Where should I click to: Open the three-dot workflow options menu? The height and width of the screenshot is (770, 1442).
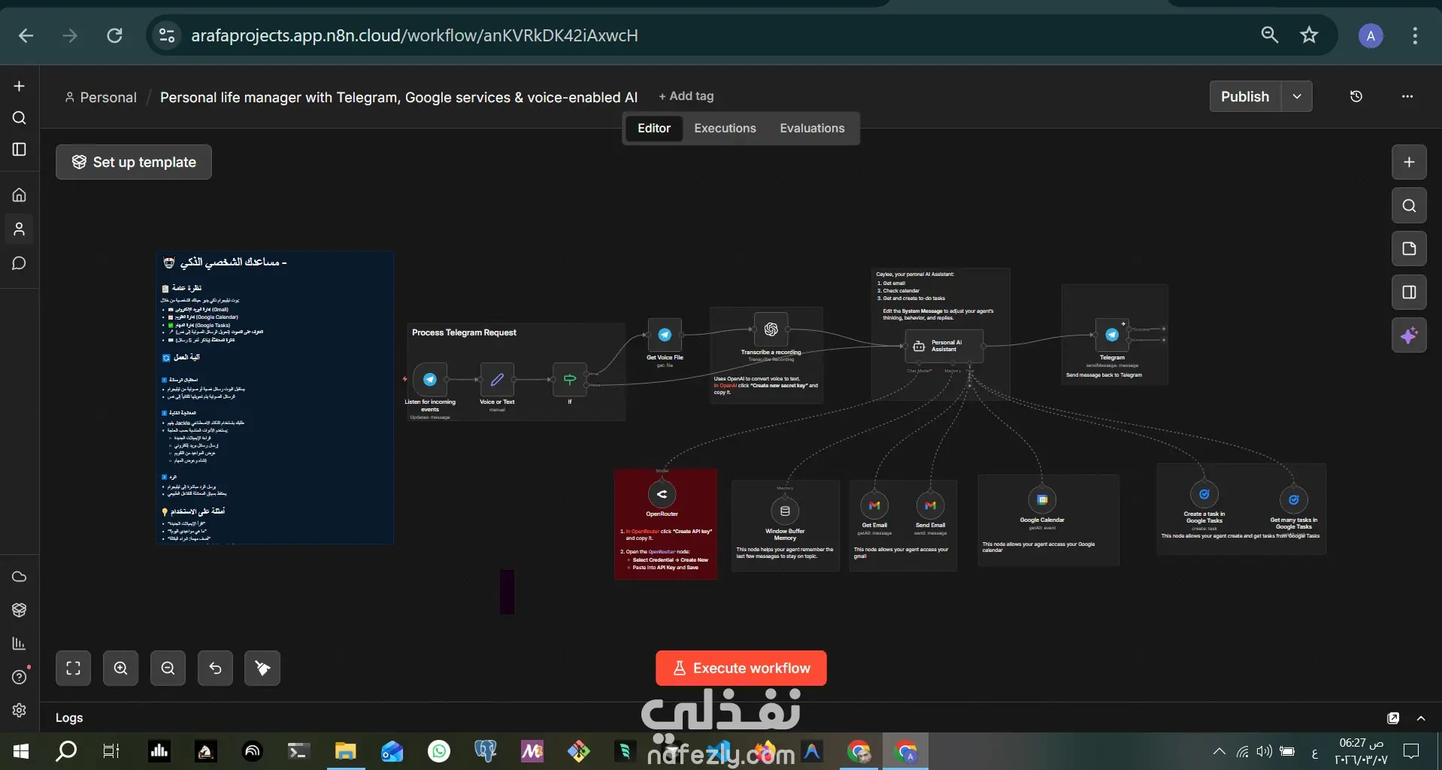tap(1407, 96)
